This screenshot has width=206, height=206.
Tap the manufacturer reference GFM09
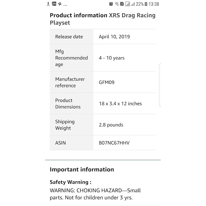[106, 82]
